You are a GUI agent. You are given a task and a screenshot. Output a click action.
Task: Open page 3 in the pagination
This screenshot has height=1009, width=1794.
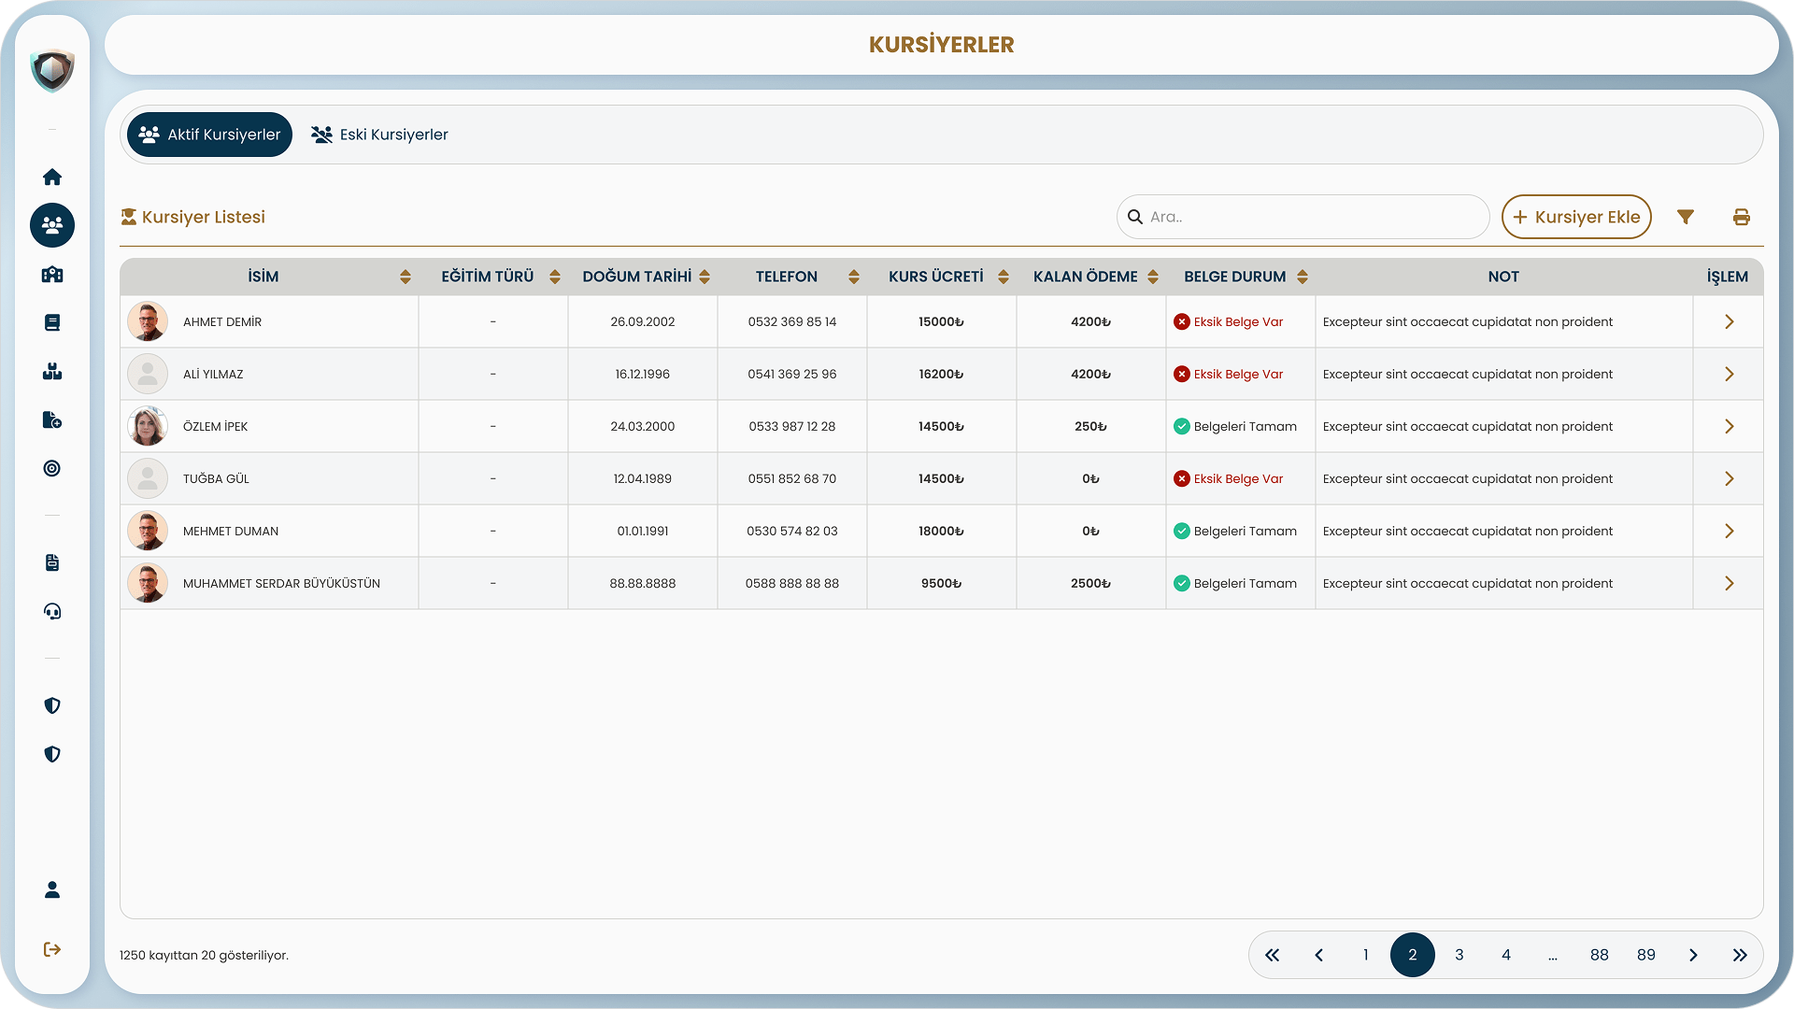(x=1459, y=955)
